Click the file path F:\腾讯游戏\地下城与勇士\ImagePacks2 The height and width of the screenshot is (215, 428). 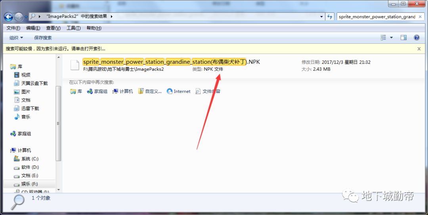click(x=123, y=69)
